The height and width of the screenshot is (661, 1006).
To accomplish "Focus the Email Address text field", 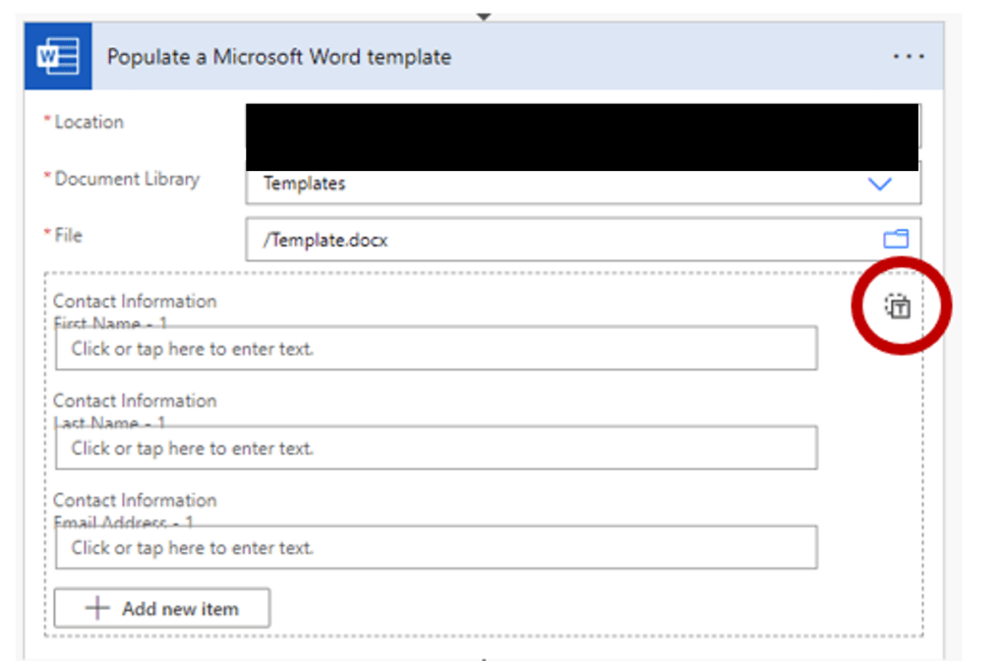I will pos(436,547).
